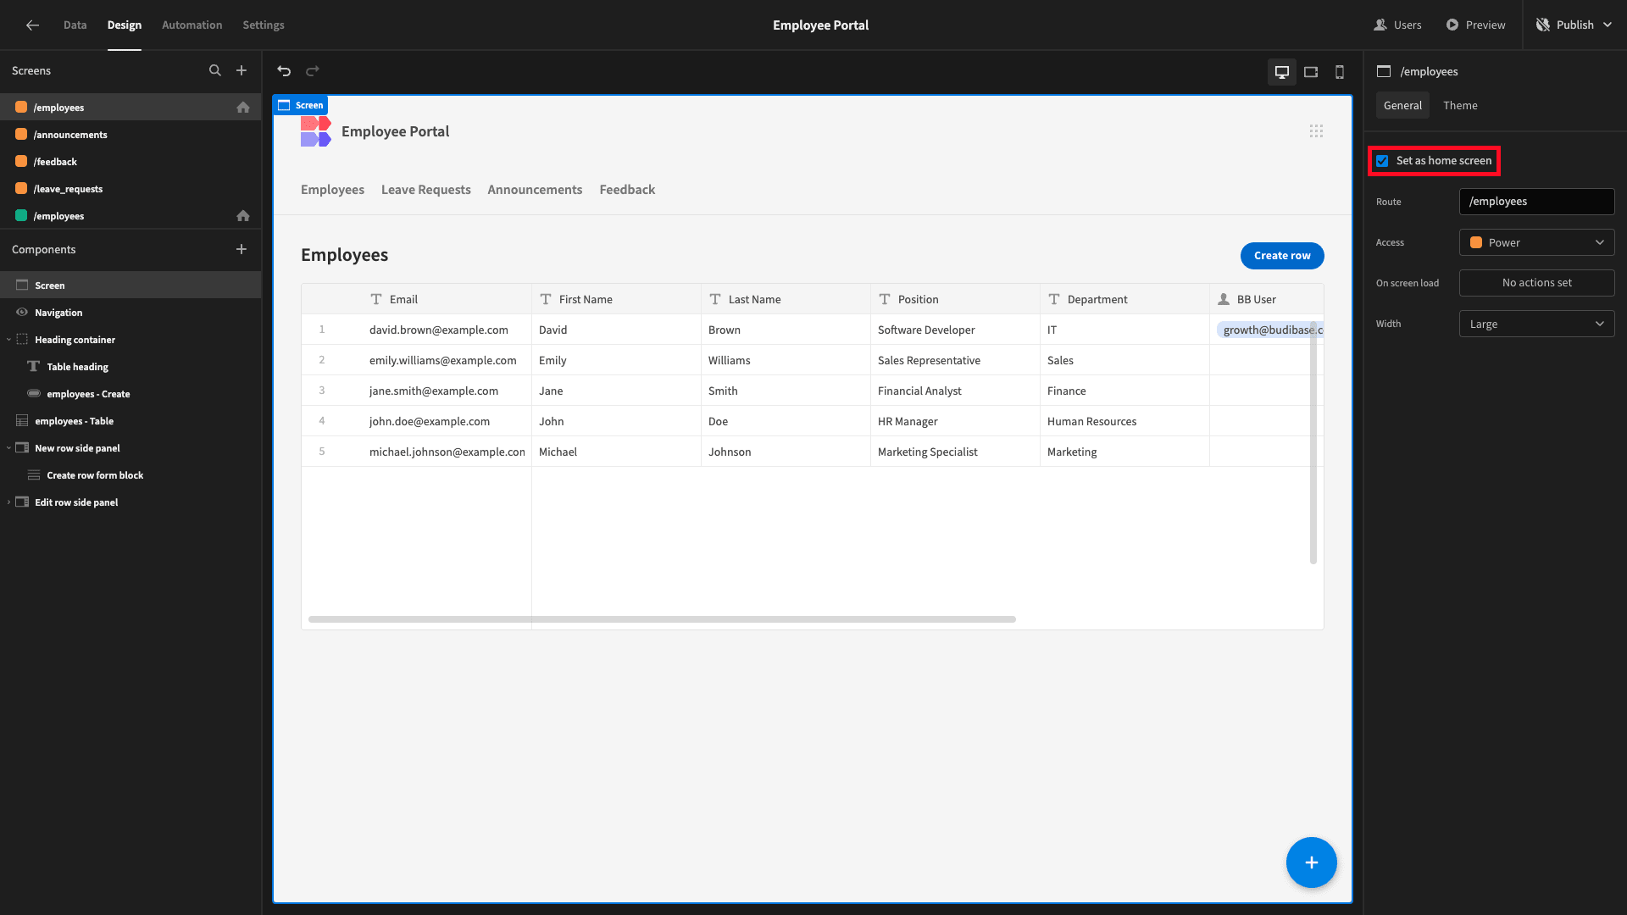The width and height of the screenshot is (1627, 915).
Task: Click the Create row button
Action: (1282, 255)
